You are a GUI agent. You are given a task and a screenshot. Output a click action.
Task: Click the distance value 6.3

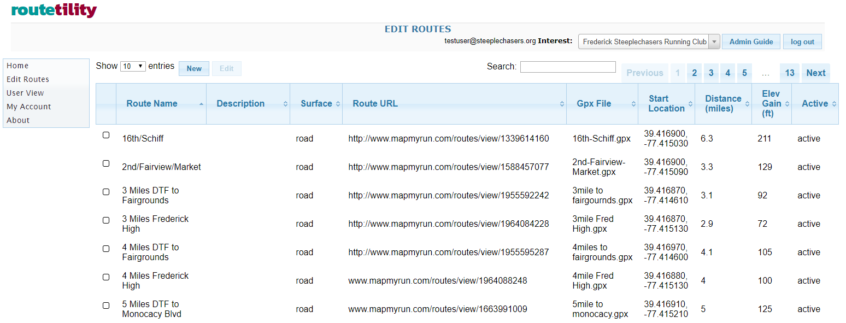(x=707, y=139)
